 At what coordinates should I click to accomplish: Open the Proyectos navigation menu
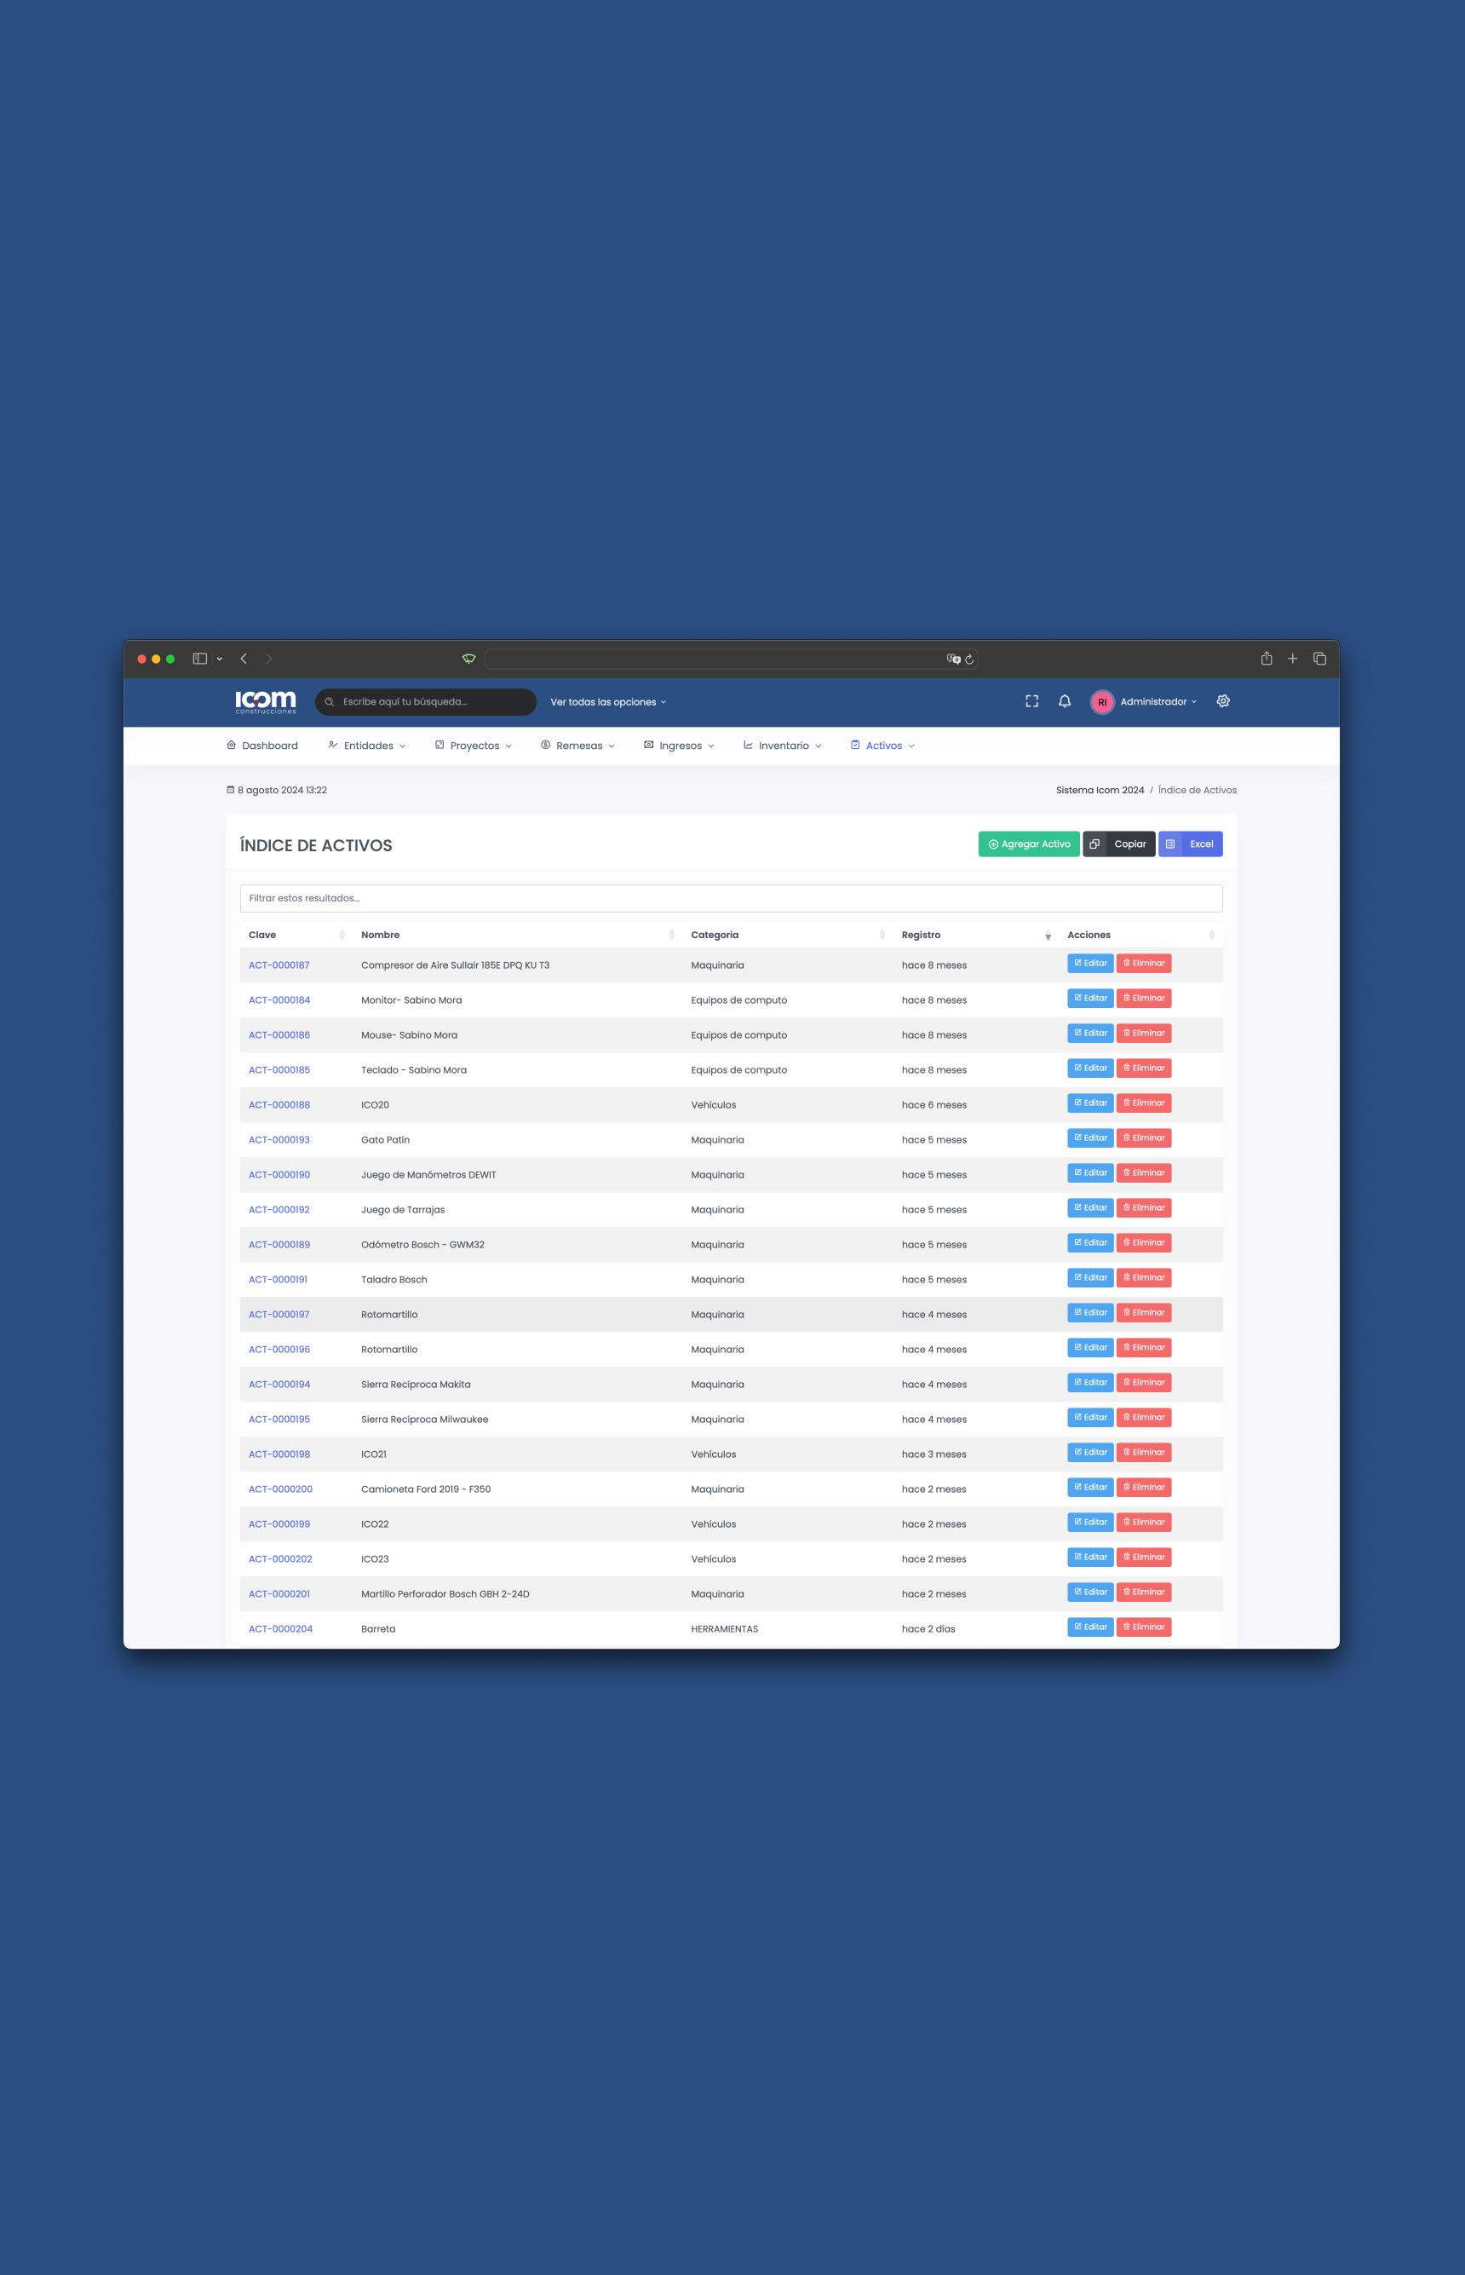tap(474, 746)
